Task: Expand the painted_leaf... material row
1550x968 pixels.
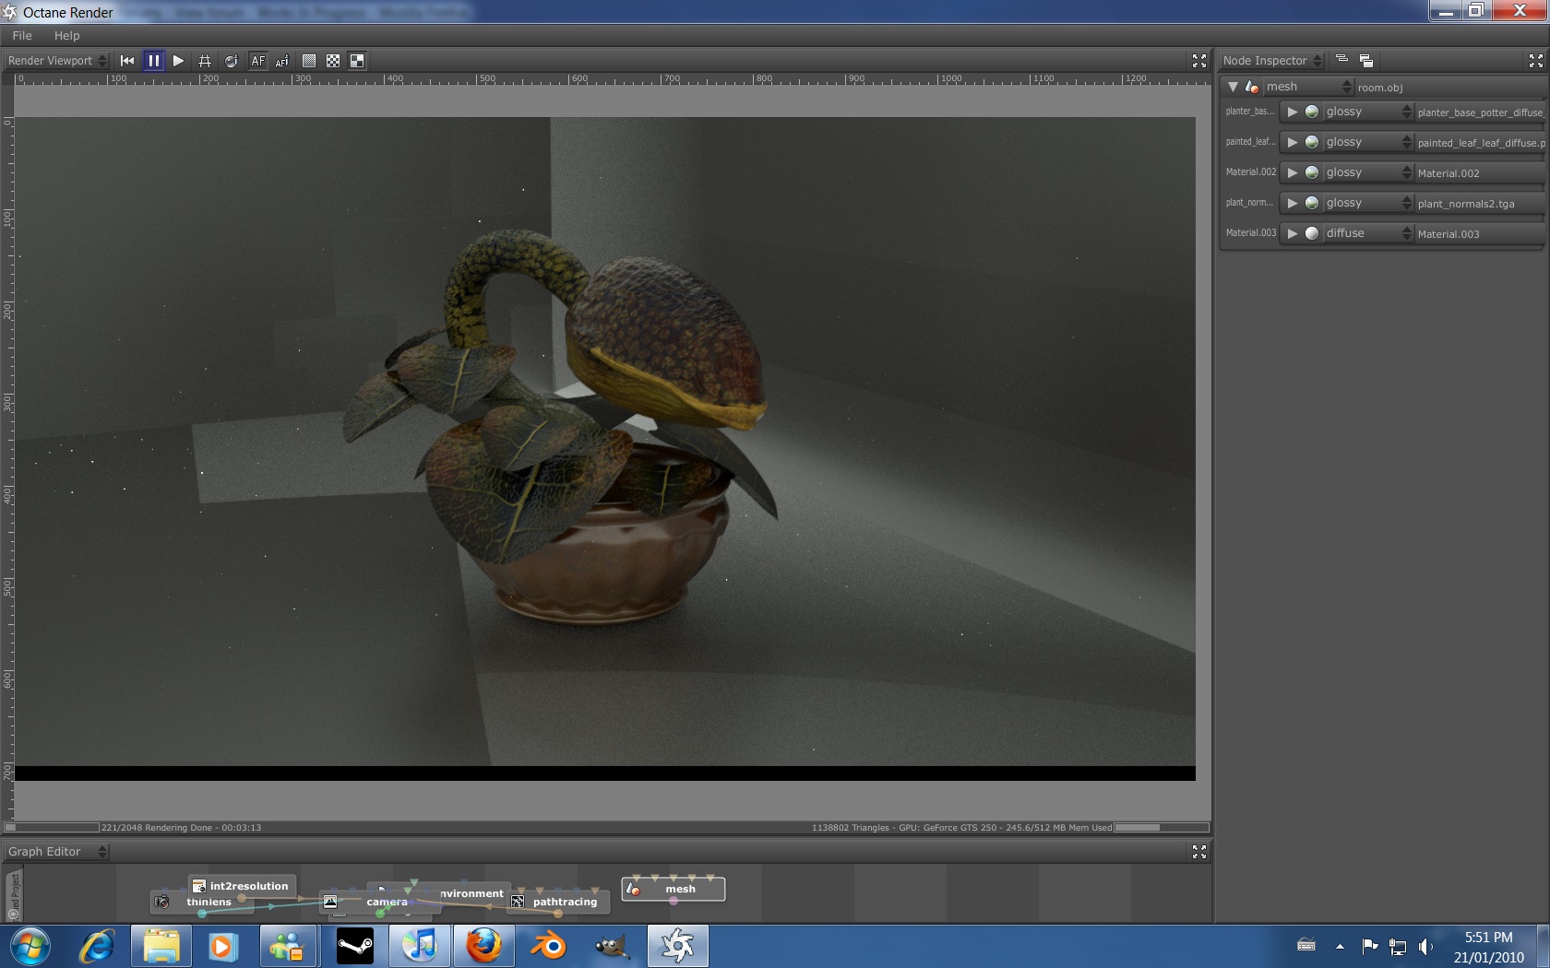Action: click(1293, 142)
